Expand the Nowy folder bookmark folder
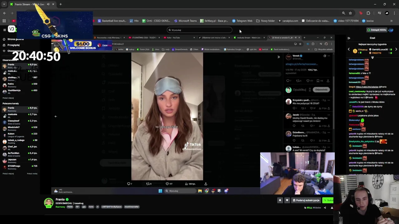 coord(266,21)
